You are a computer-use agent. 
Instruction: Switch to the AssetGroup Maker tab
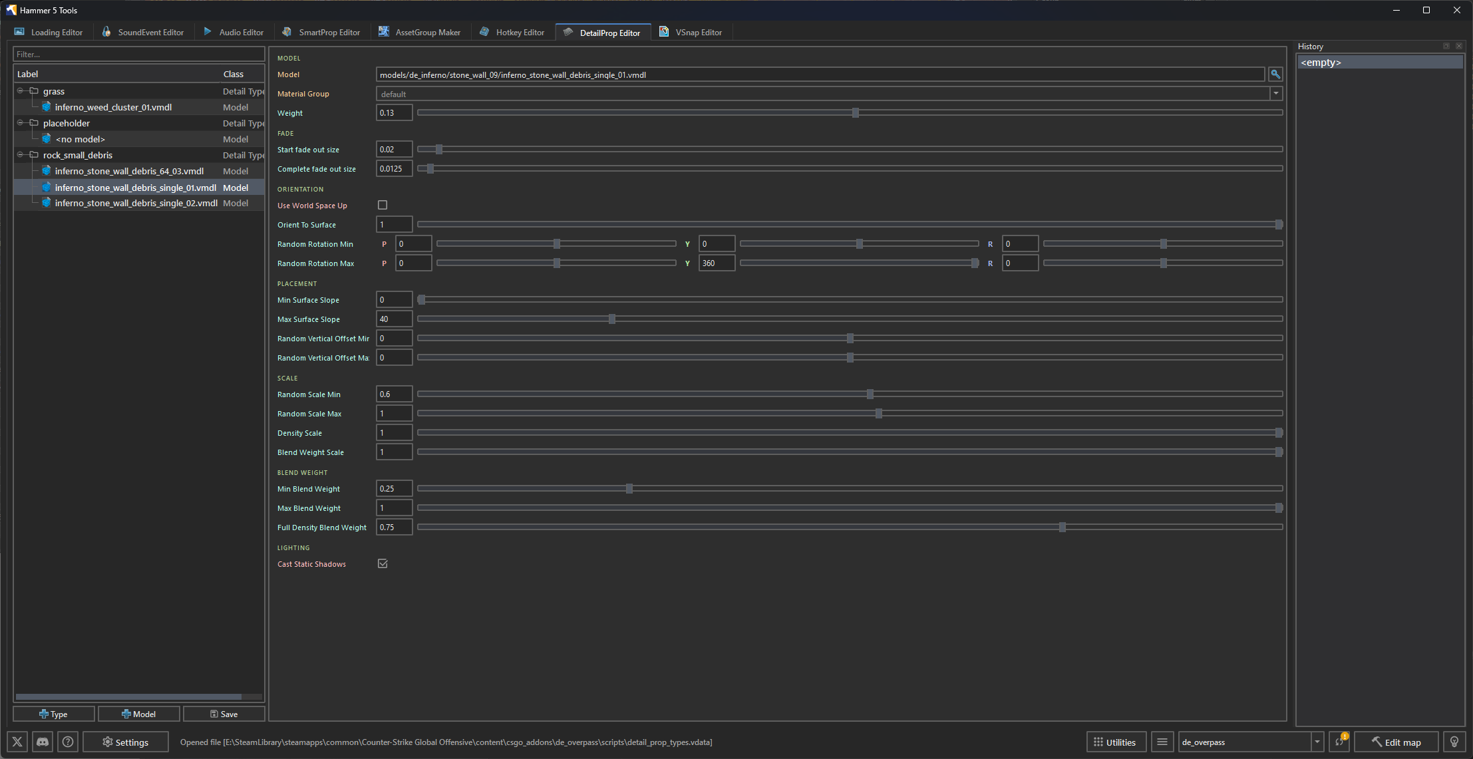click(420, 32)
